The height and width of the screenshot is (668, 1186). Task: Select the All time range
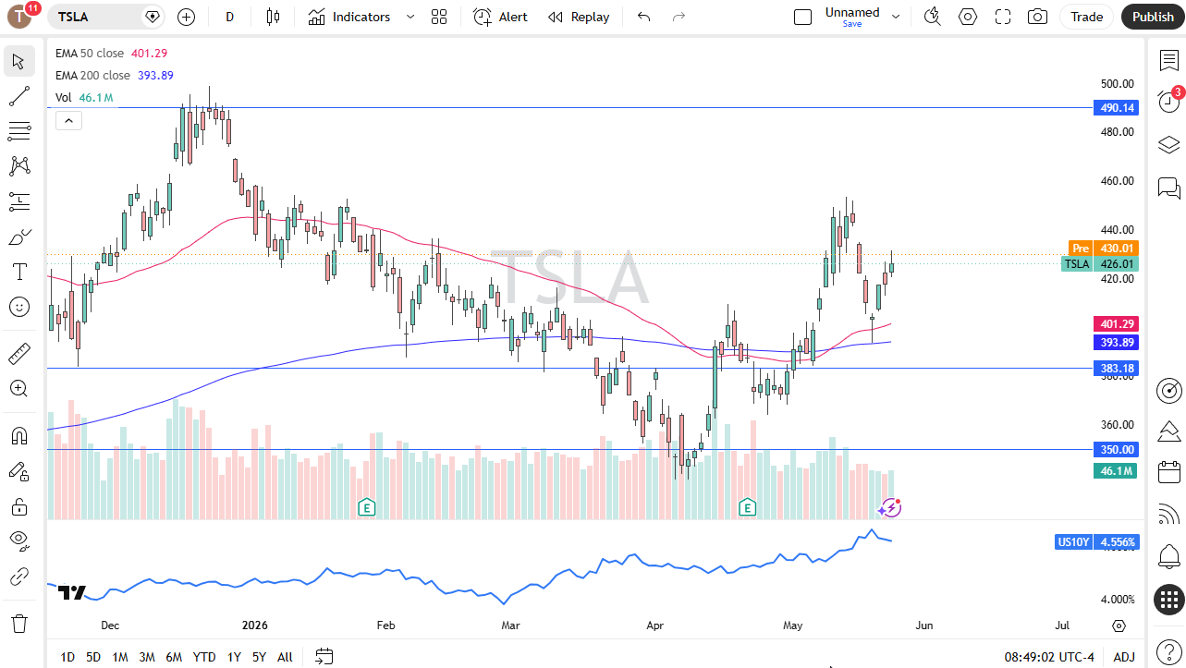tap(285, 657)
